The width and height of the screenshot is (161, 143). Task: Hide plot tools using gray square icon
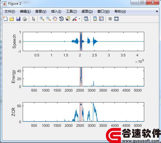[110, 19]
